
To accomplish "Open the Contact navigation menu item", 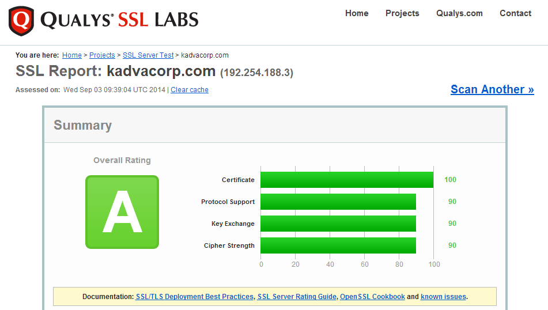I will tap(516, 13).
